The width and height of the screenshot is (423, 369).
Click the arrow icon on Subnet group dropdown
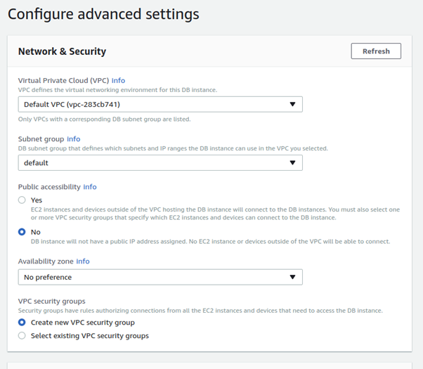click(292, 163)
